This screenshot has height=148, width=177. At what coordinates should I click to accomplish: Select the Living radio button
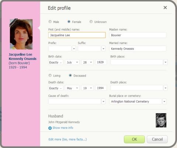[50, 75]
